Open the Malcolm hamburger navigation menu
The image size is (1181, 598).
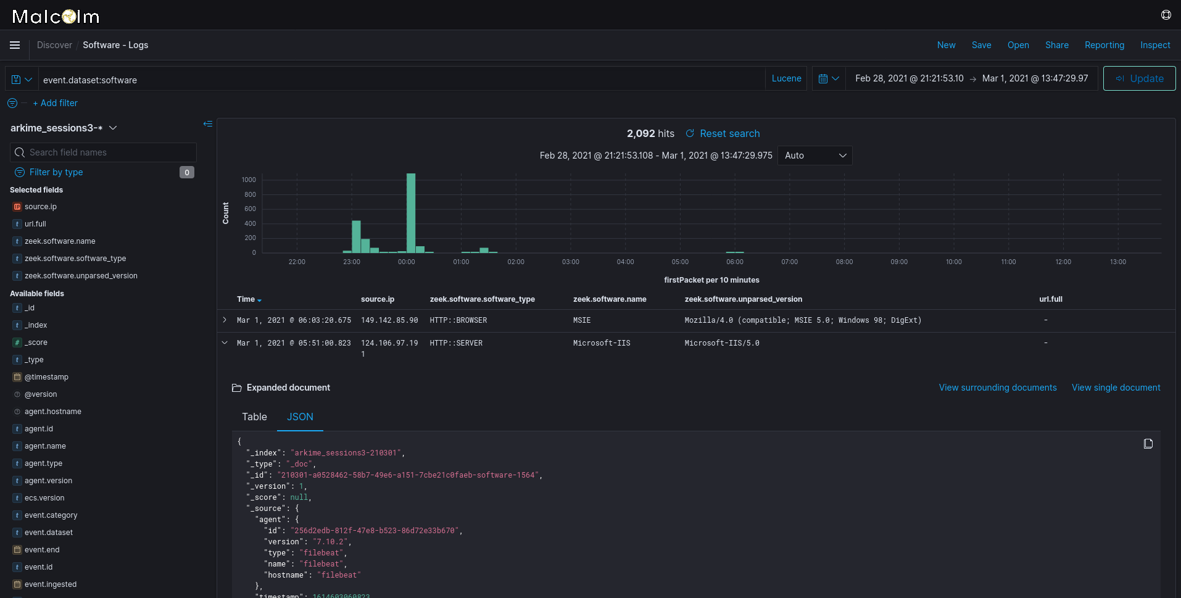point(14,44)
